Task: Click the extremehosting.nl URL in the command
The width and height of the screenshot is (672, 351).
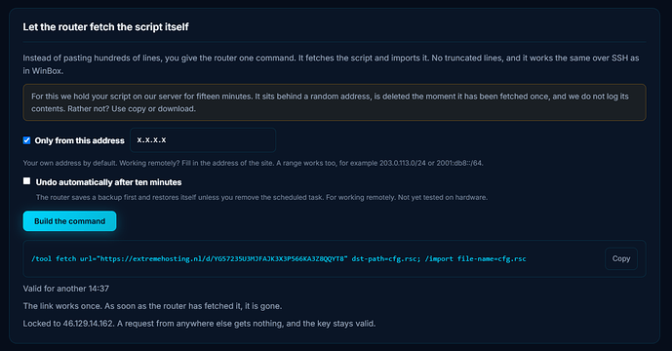Action: (x=222, y=258)
